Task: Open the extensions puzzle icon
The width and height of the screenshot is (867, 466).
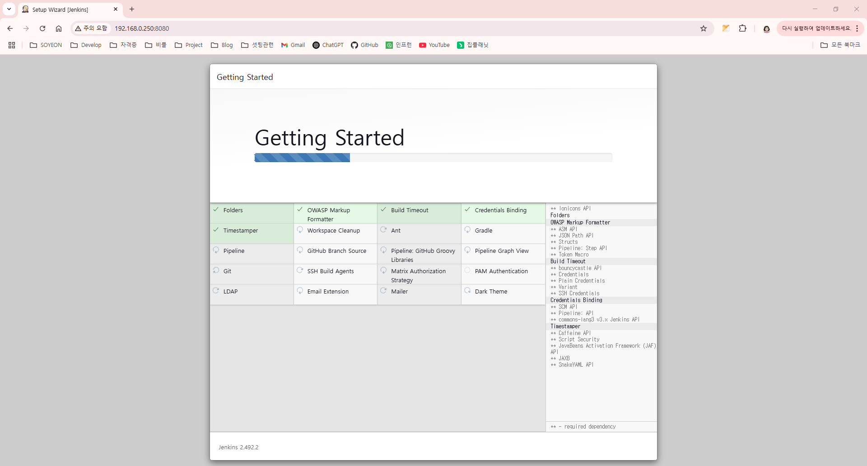Action: [x=742, y=28]
